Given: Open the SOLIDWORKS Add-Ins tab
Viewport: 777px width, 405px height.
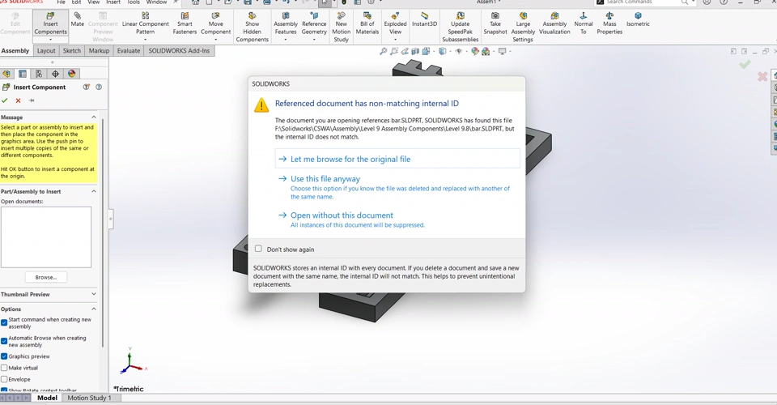Looking at the screenshot, I should click(179, 50).
